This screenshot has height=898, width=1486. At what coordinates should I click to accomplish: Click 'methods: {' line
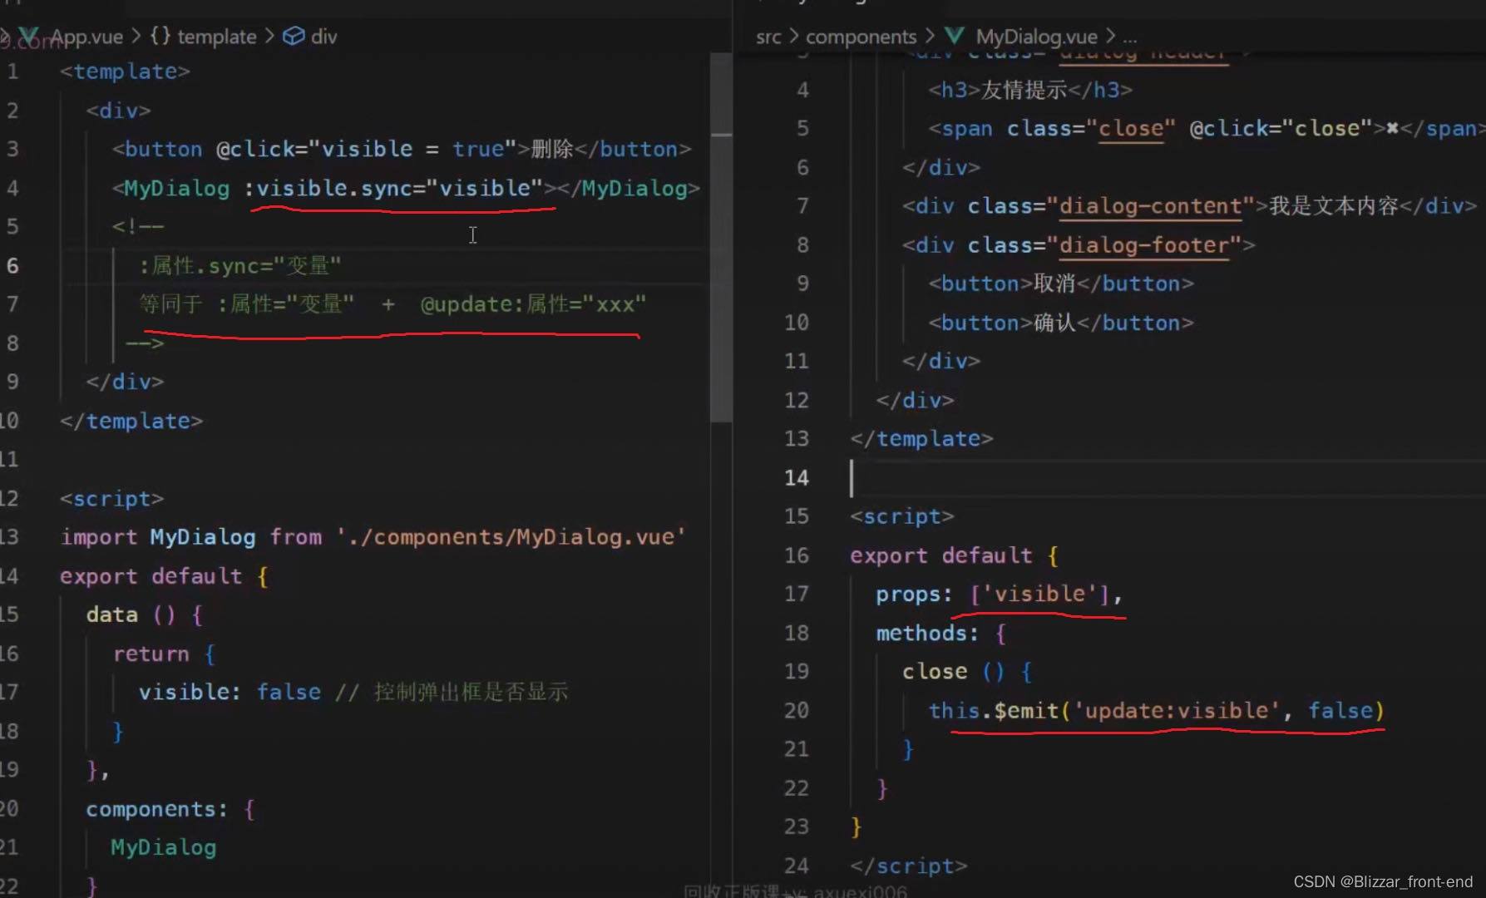point(941,633)
